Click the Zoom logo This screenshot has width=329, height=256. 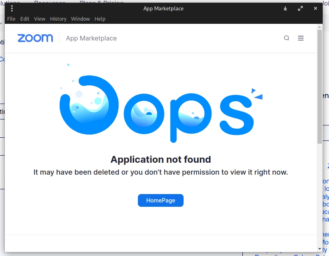tap(35, 38)
